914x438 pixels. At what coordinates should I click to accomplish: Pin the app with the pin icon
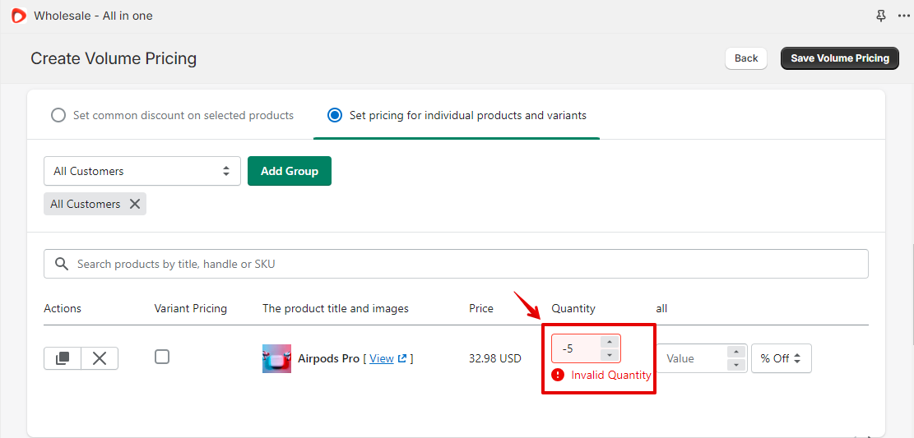pos(881,16)
